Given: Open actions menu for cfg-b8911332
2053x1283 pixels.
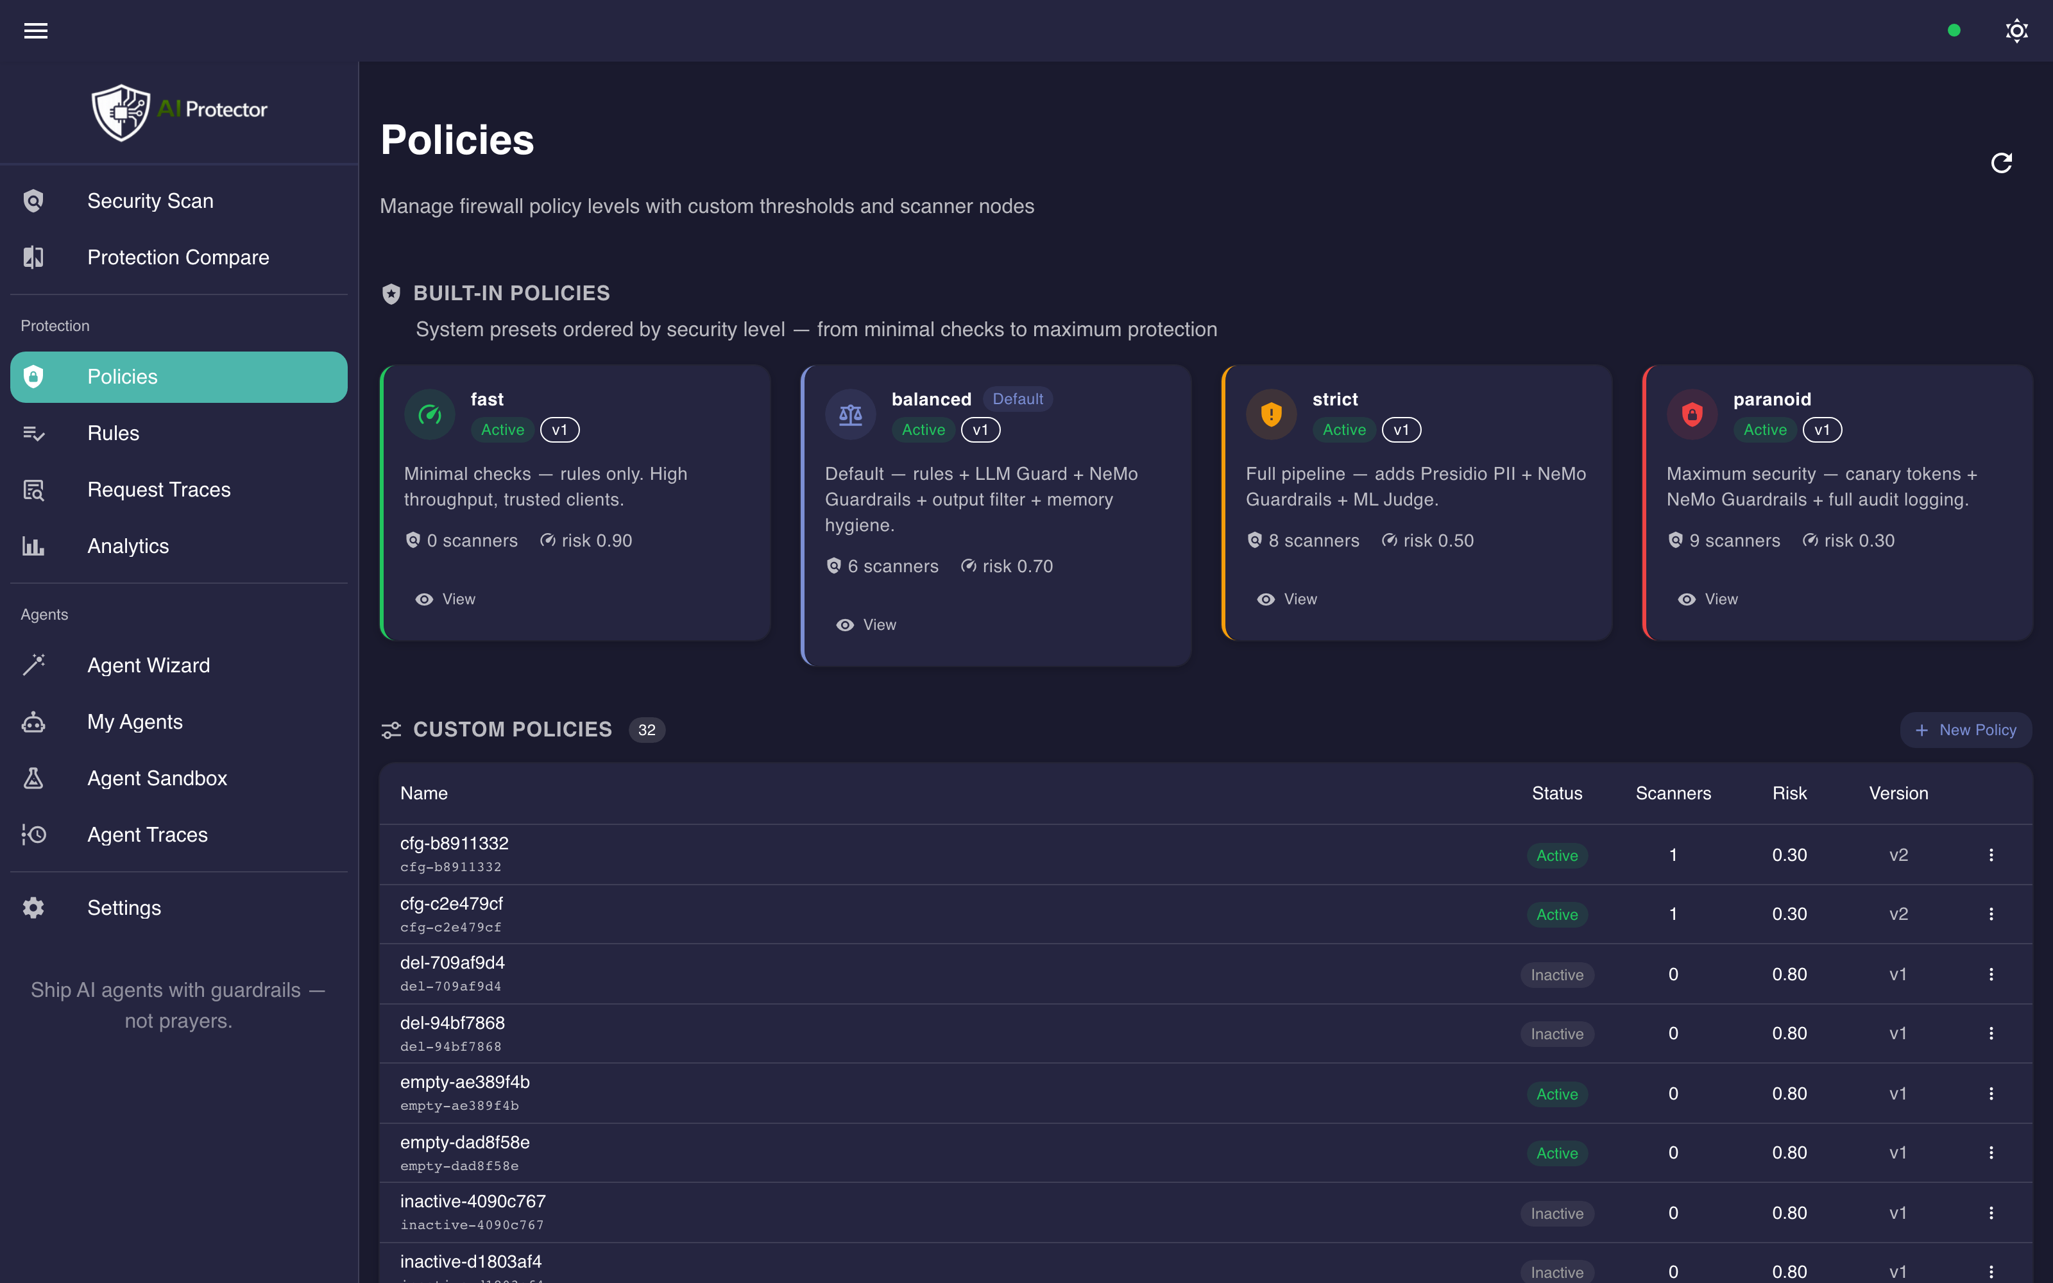Looking at the screenshot, I should point(1991,854).
